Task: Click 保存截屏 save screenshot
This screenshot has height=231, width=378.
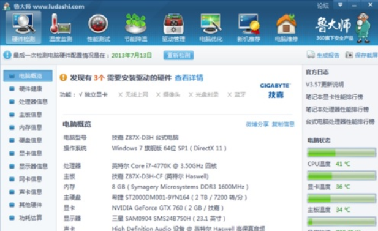Action: click(x=361, y=55)
